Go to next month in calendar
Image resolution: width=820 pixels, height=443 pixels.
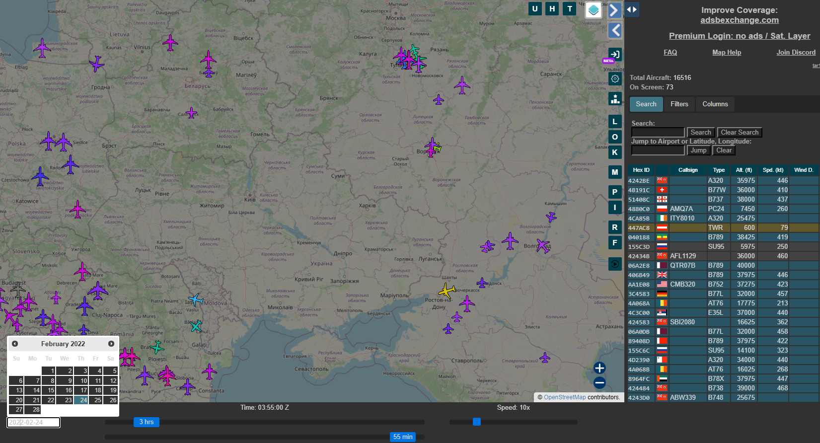[x=111, y=344]
